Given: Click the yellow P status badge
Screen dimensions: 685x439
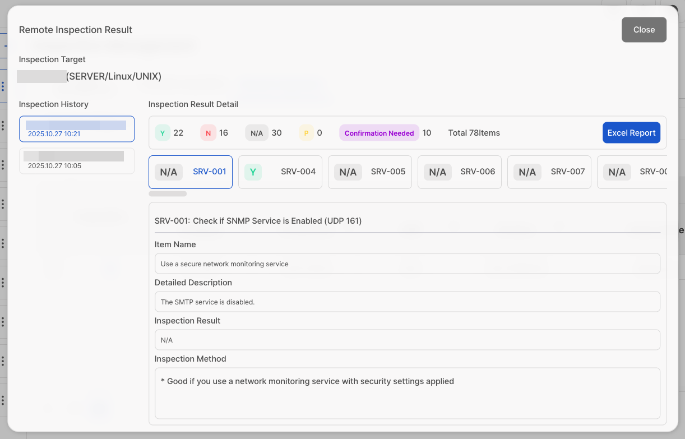Looking at the screenshot, I should click(306, 133).
